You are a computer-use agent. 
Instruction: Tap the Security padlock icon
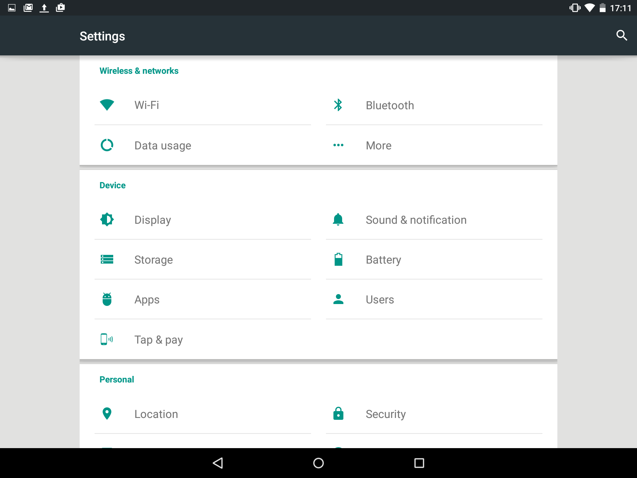[x=338, y=414]
